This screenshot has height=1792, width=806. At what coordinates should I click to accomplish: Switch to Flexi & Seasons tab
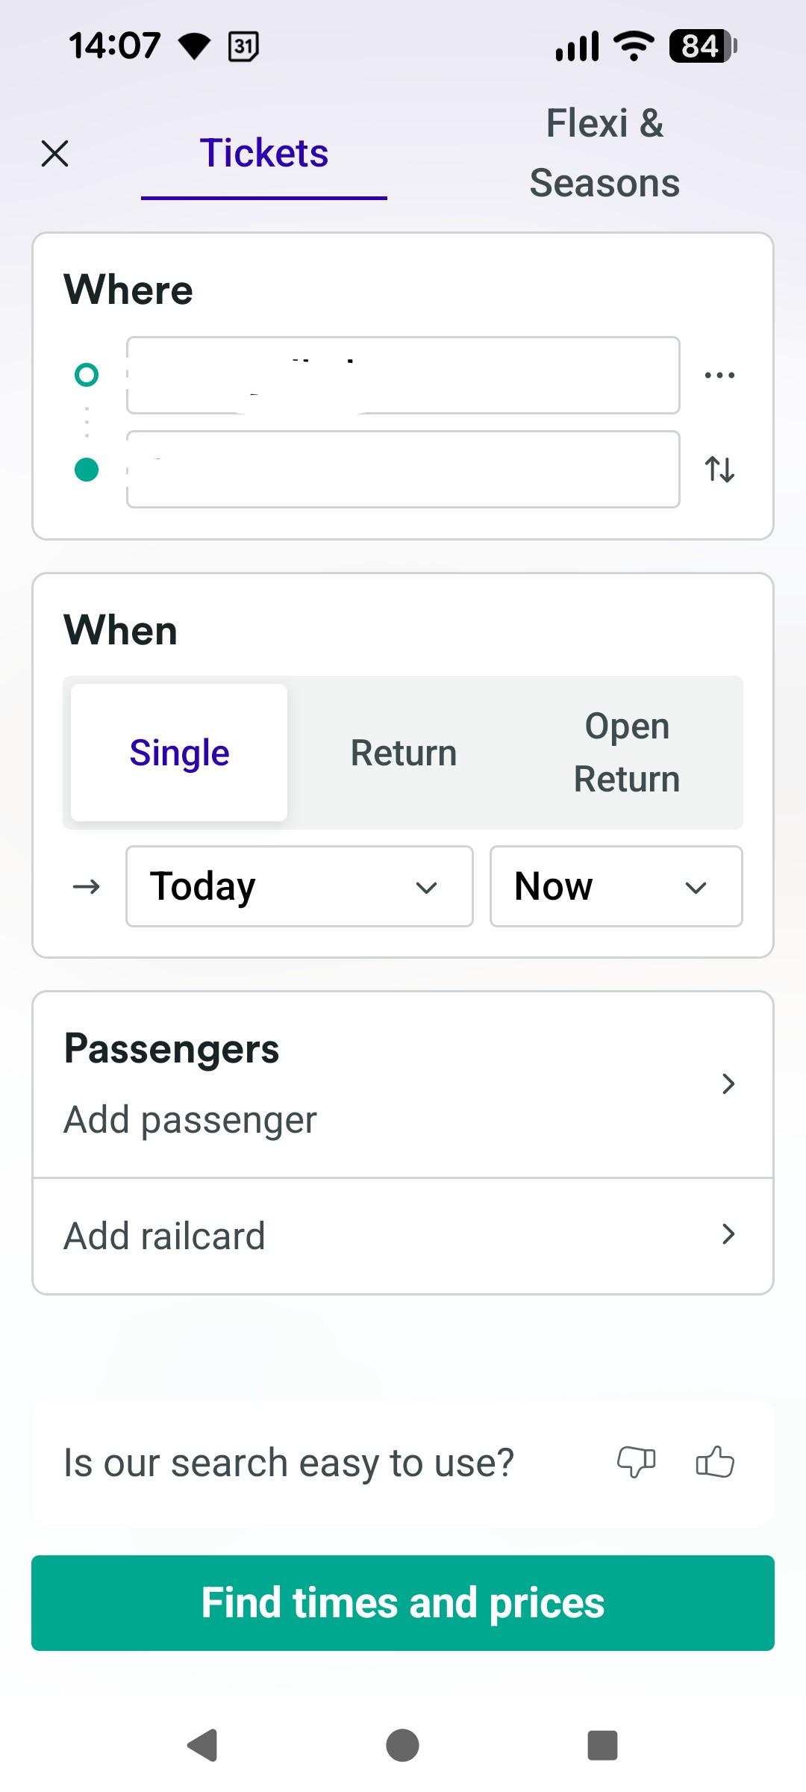click(x=604, y=154)
